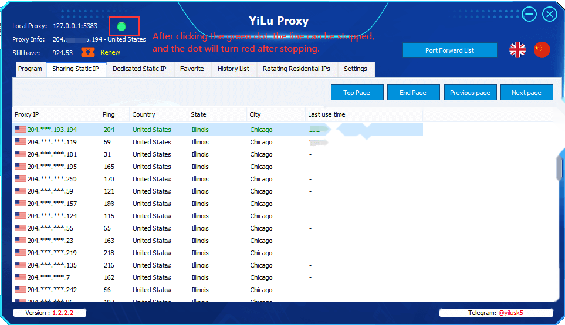Click US flag icon of .124 row
Screen dimensions: 565x325
[20, 215]
